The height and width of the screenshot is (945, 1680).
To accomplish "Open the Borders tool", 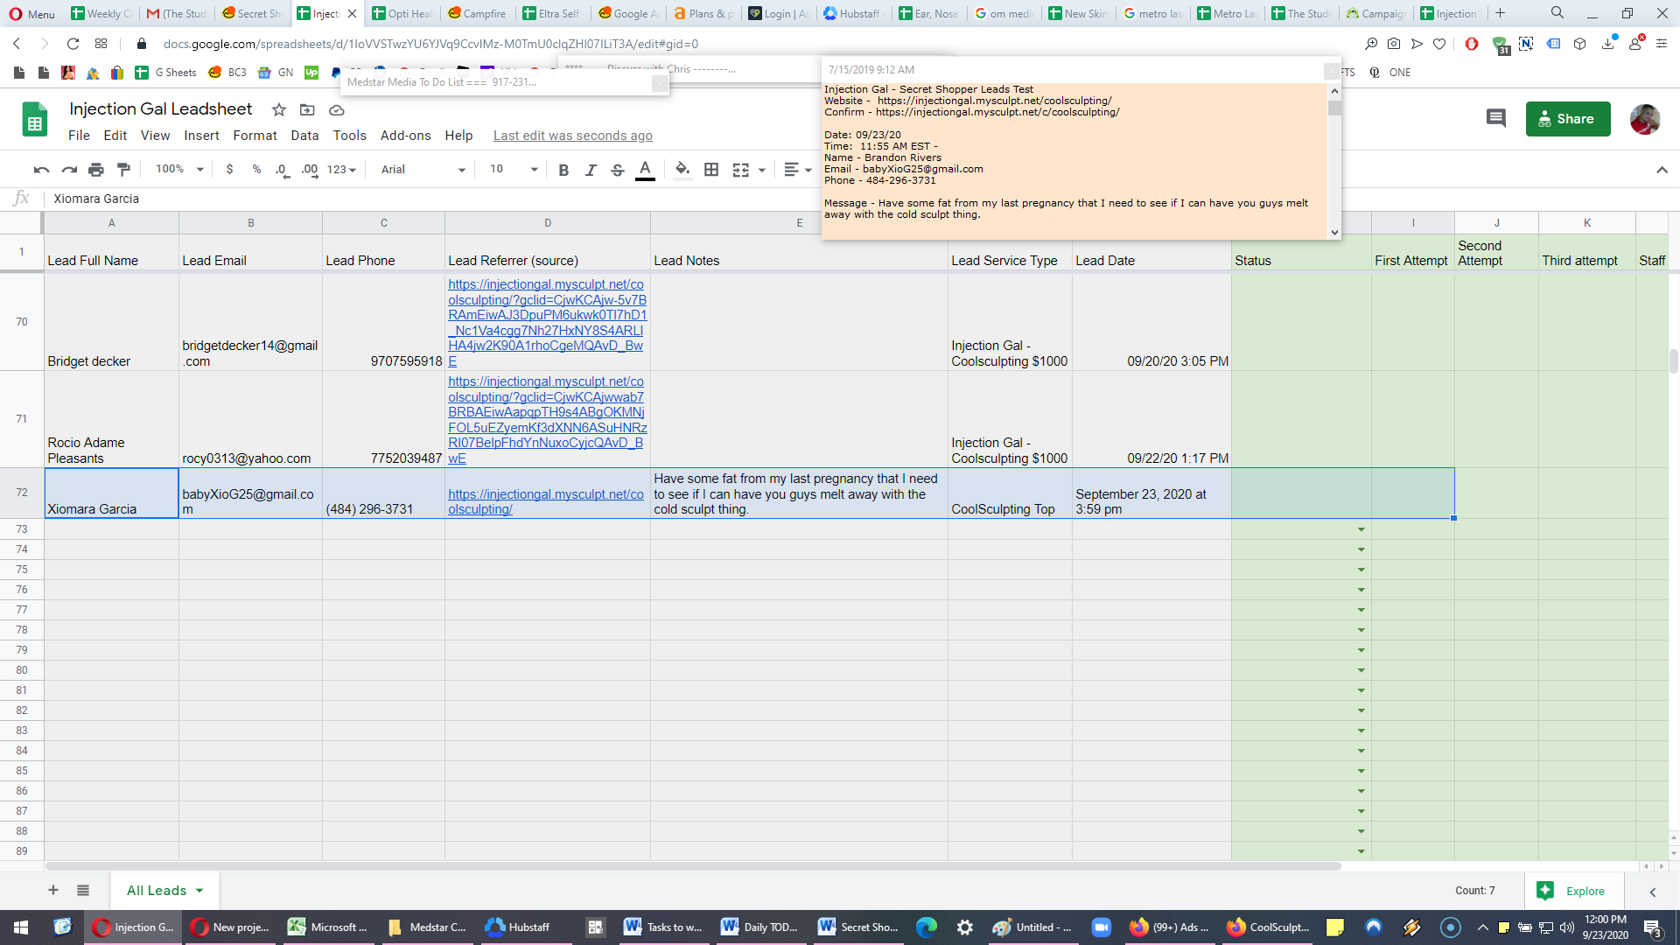I will 711,170.
